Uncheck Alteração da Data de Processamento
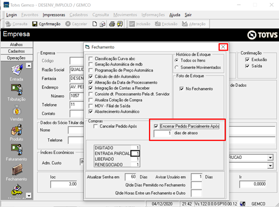 (91, 82)
